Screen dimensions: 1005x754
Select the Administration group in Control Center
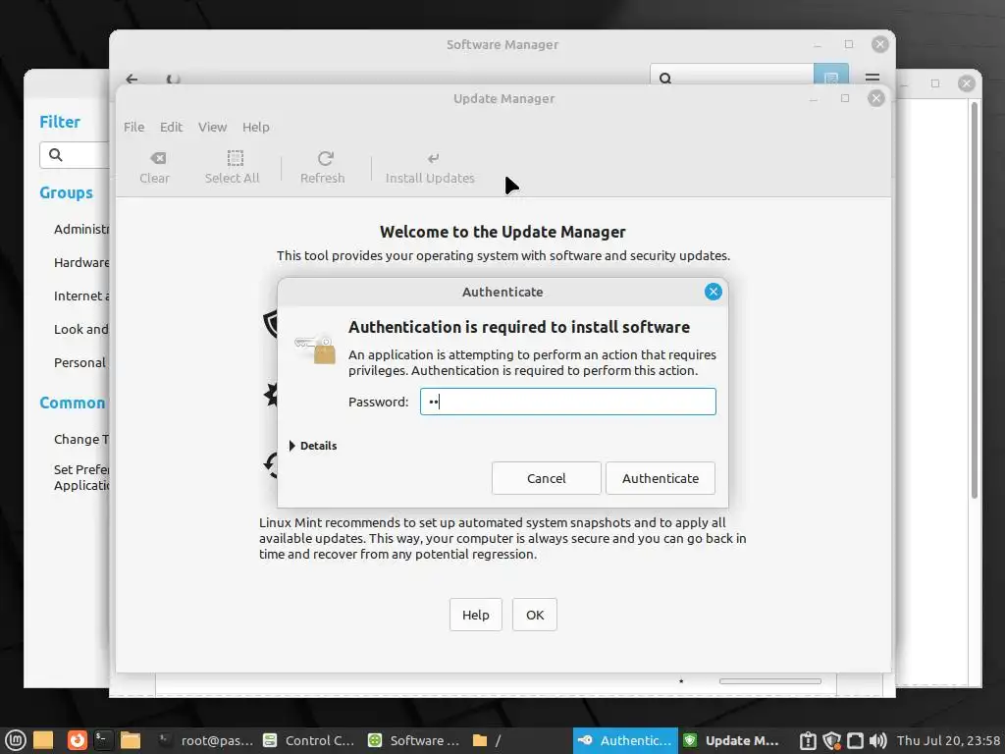81,229
